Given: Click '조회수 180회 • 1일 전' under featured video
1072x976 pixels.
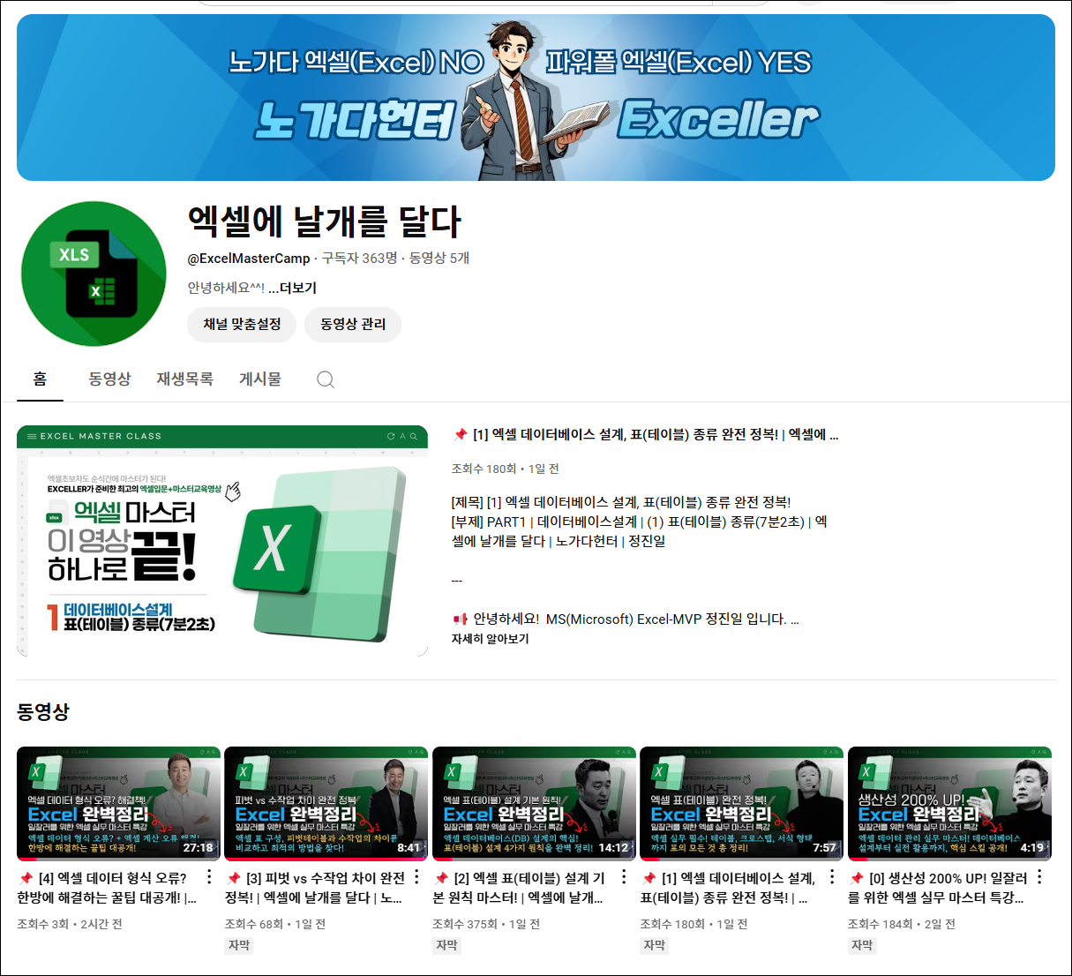Looking at the screenshot, I should click(505, 469).
